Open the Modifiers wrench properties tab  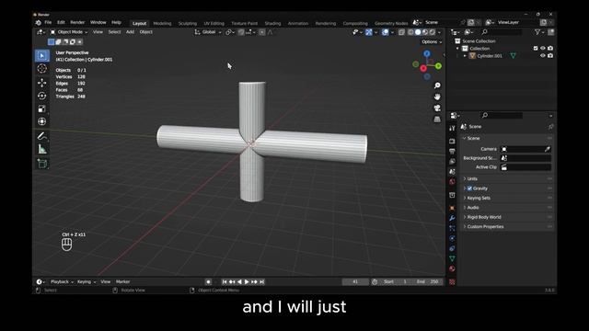click(452, 218)
